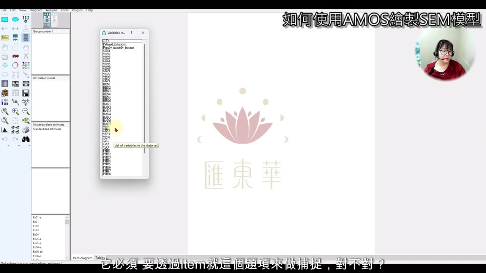Show the output path diagram view
The width and height of the screenshot is (486, 273).
click(54, 20)
